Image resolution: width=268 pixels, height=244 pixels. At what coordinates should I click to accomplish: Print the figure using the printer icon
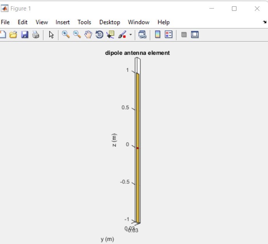pos(36,35)
